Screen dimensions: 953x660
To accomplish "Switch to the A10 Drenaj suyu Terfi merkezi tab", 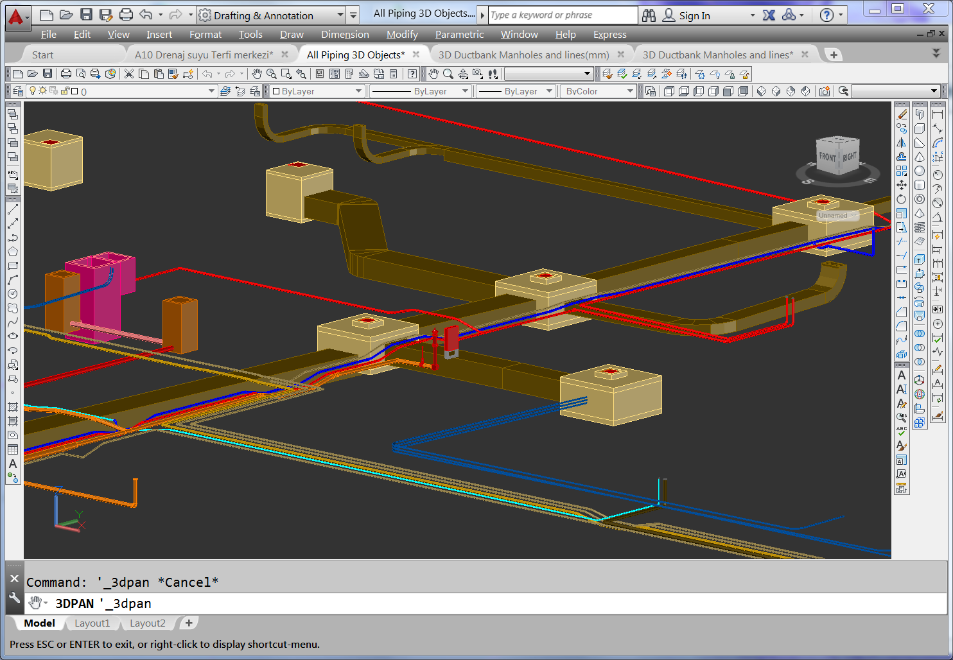I will point(204,55).
